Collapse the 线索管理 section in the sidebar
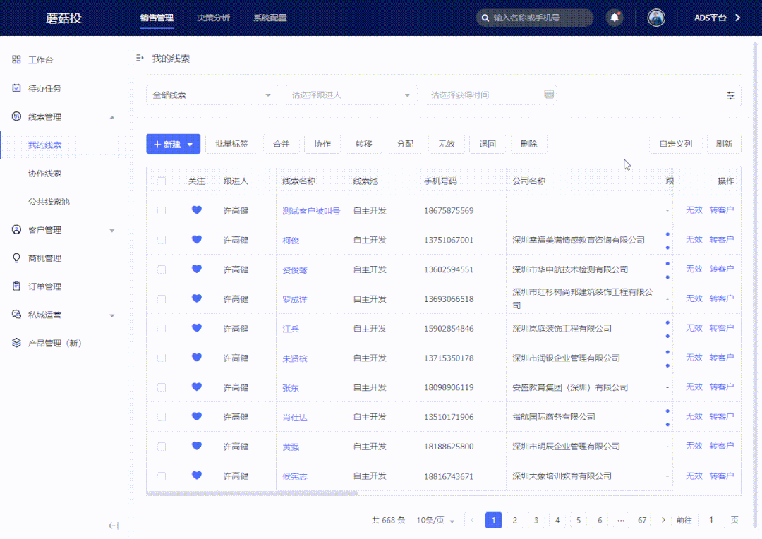762x539 pixels. 111,116
